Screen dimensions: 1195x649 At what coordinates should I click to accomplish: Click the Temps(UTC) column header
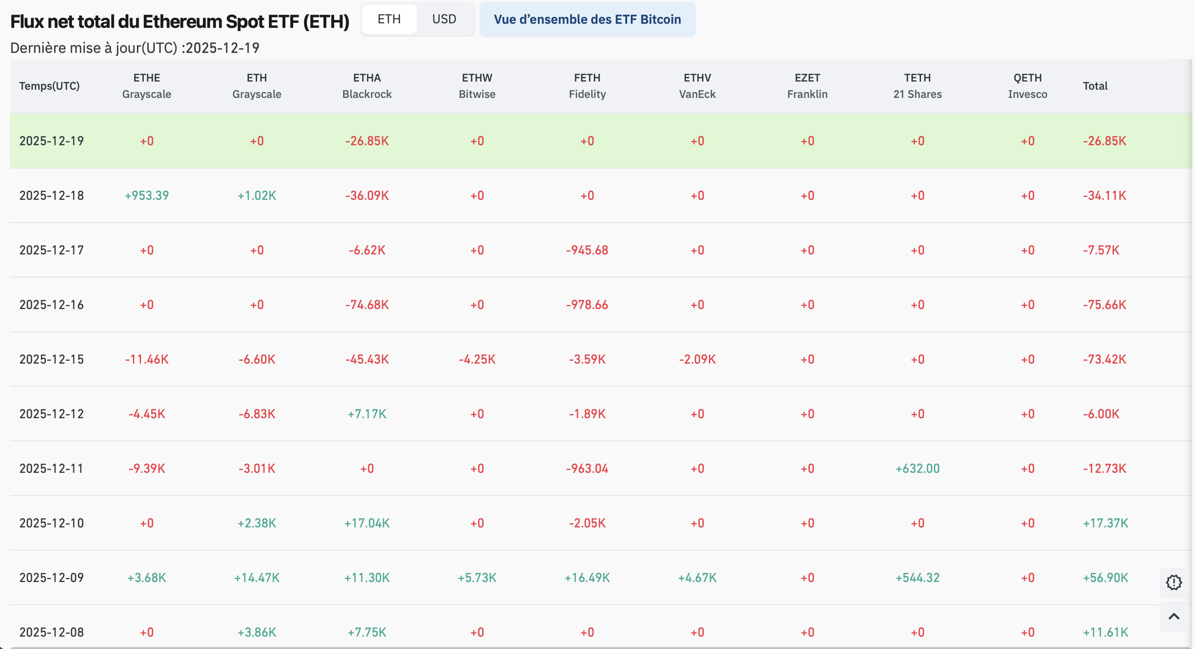(49, 86)
